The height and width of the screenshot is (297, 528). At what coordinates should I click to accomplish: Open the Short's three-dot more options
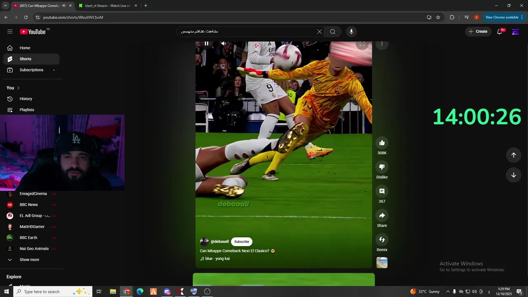coord(382,44)
